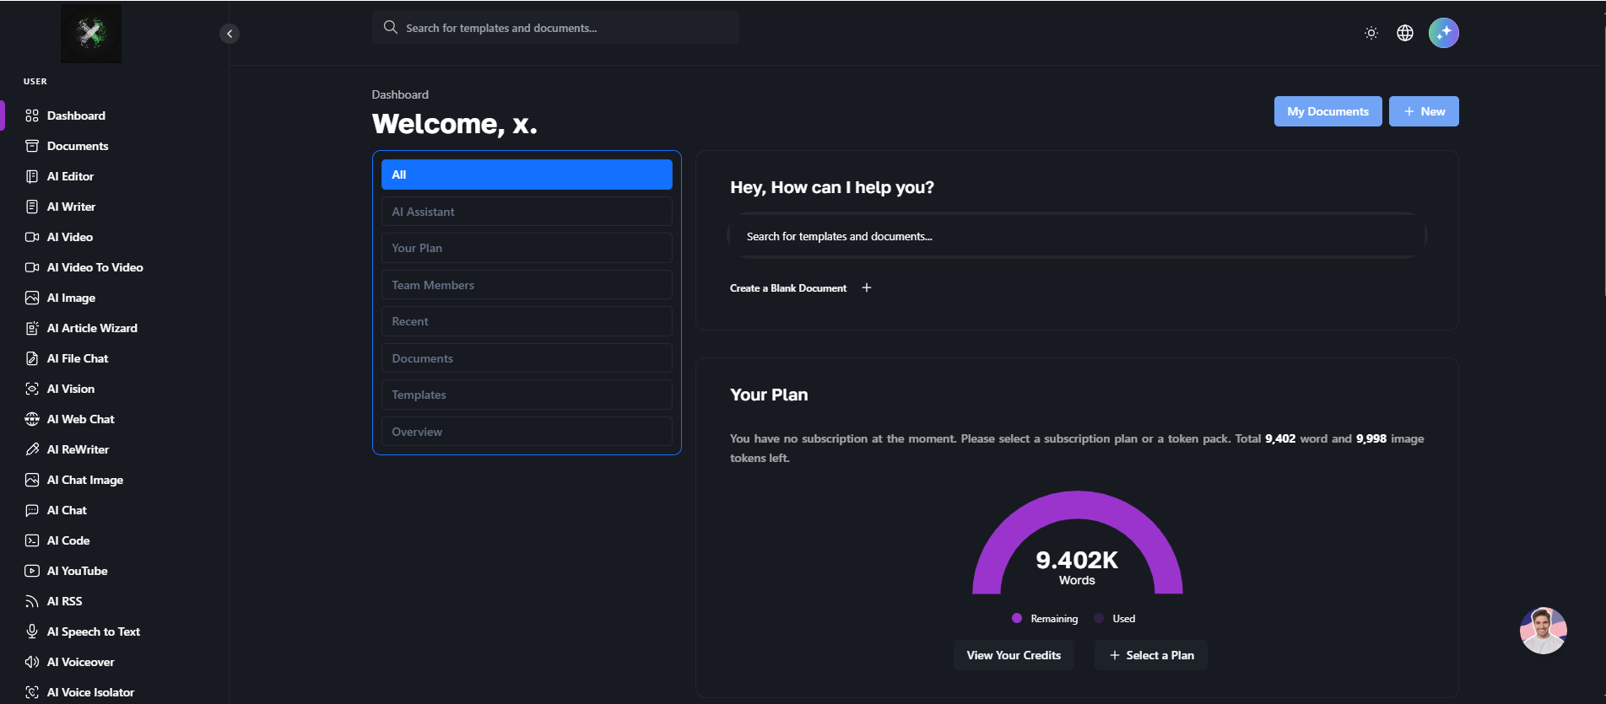
Task: Open AI Speech to Text
Action: point(93,631)
